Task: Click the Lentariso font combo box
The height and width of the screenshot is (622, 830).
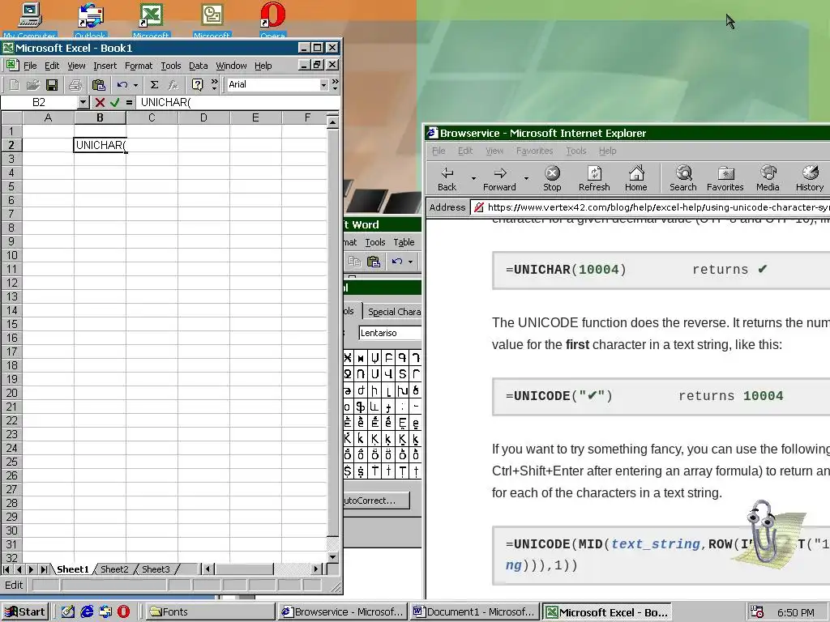Action: [x=390, y=333]
